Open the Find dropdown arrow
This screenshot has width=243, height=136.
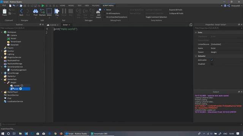coord(35,18)
